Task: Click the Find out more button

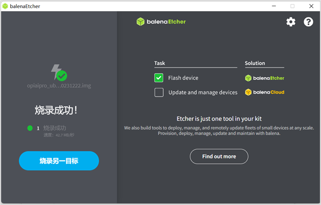Action: tap(219, 156)
